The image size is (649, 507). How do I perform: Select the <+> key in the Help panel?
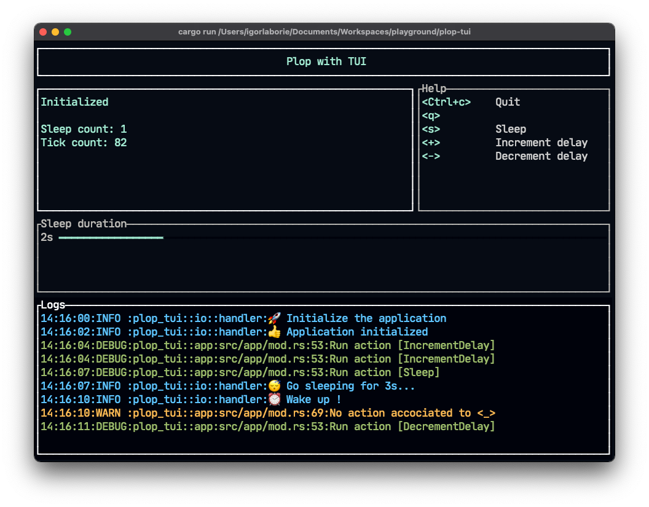431,143
